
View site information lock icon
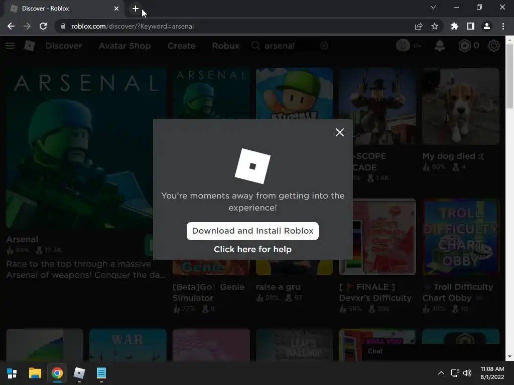click(63, 26)
